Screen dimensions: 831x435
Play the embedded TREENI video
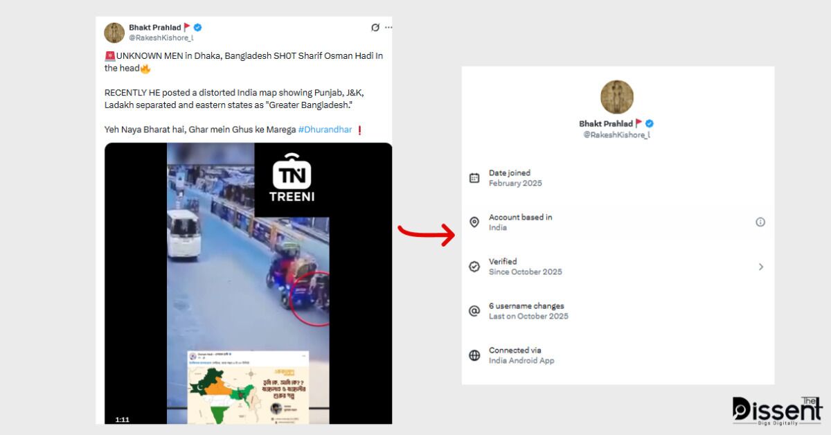(x=248, y=283)
